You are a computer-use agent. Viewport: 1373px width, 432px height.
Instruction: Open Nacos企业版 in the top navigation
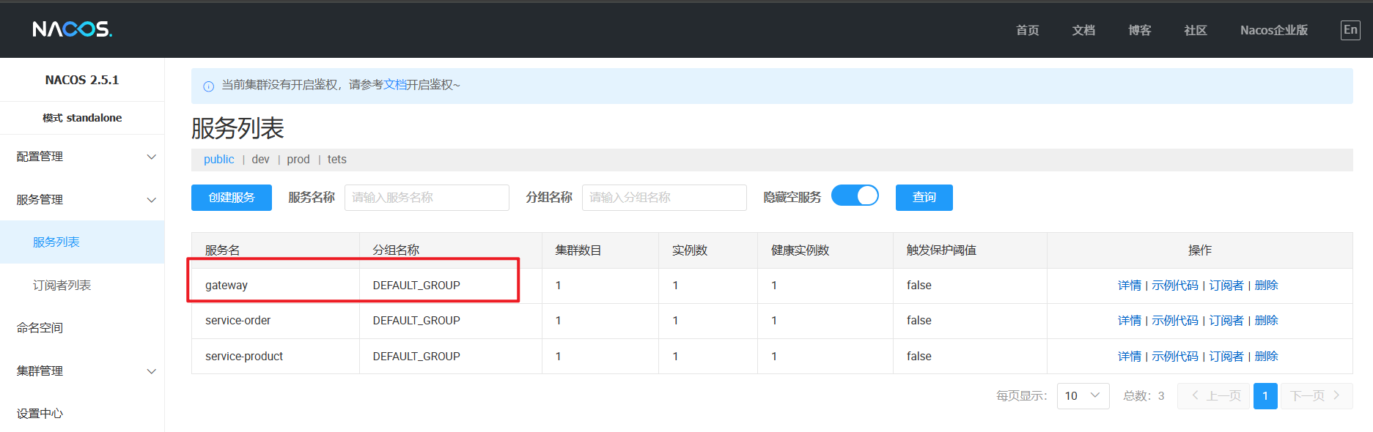pos(1274,30)
